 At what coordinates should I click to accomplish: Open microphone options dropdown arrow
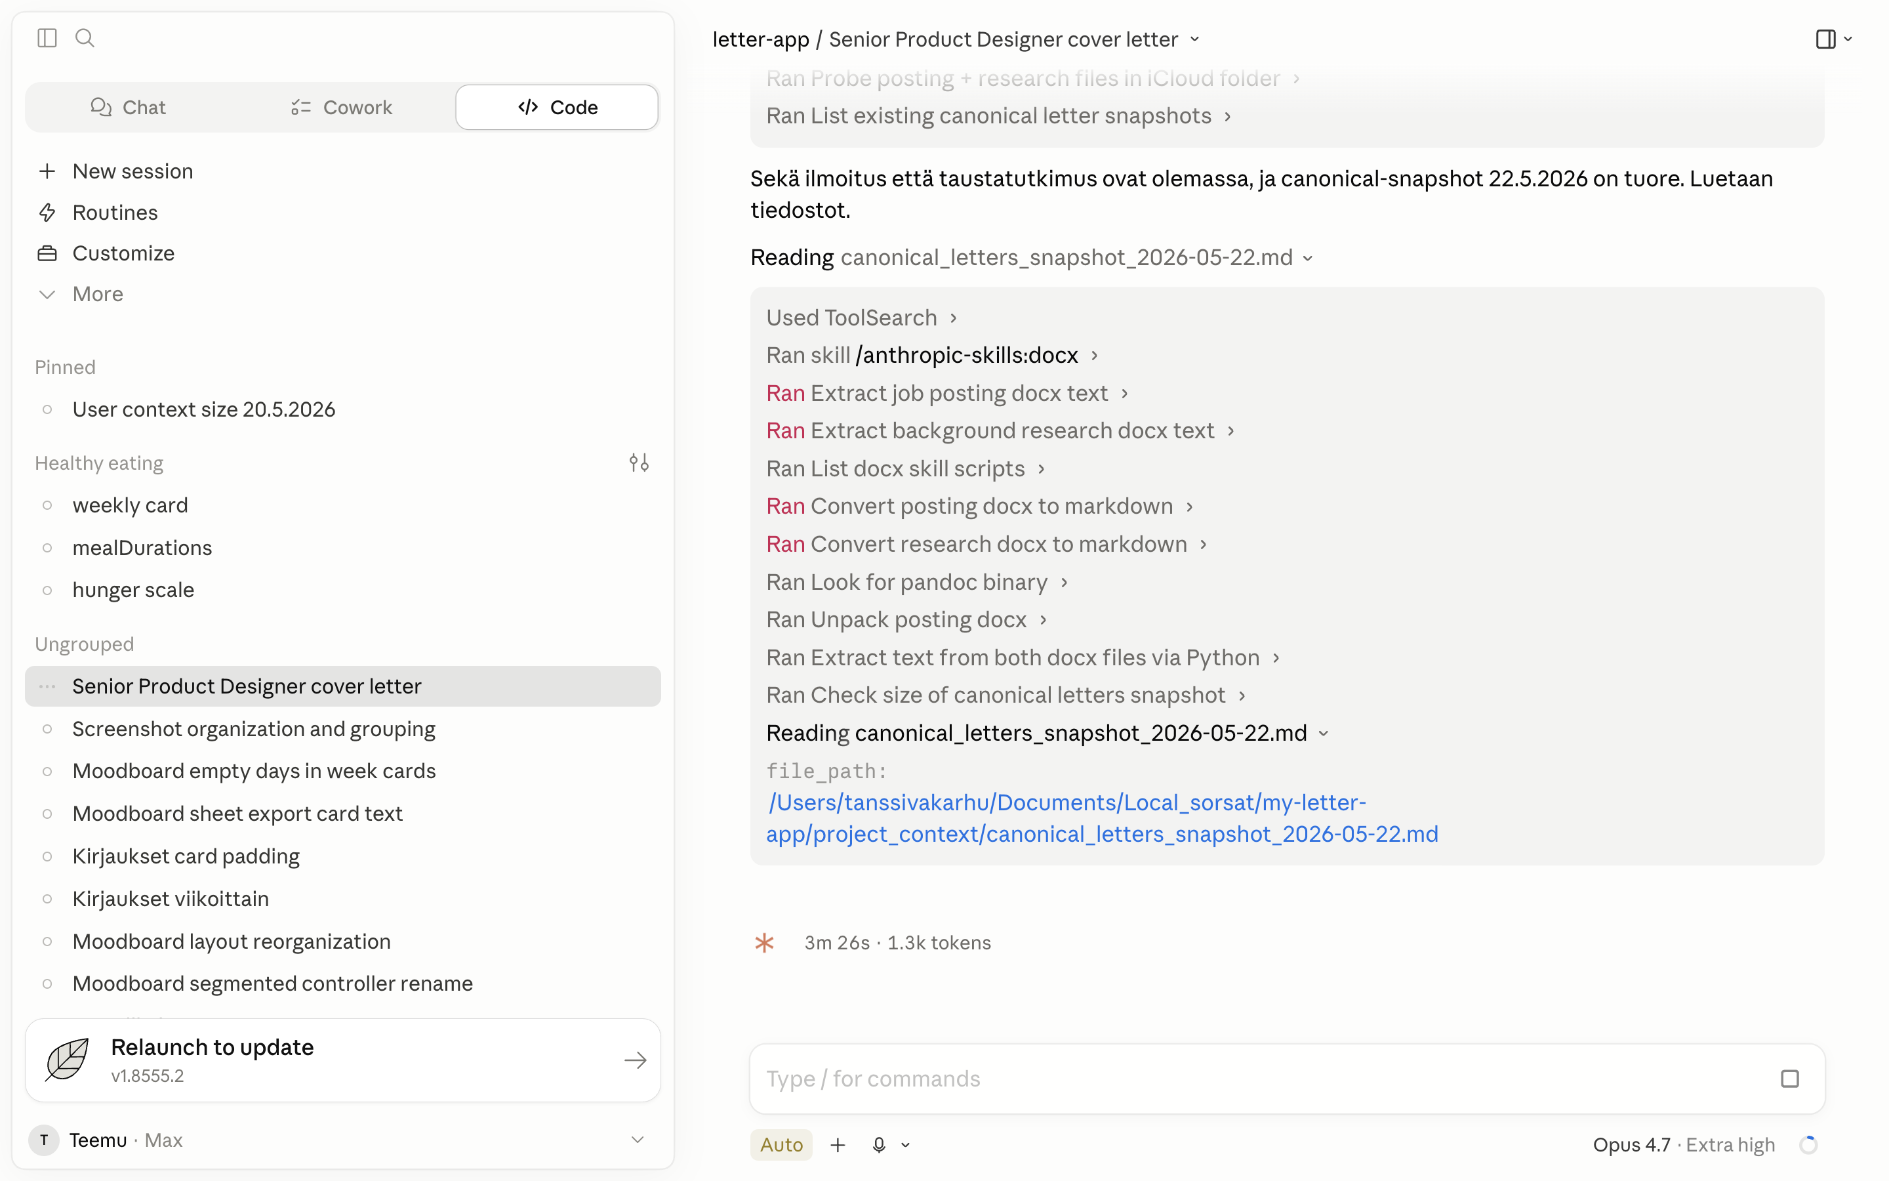[x=905, y=1145]
